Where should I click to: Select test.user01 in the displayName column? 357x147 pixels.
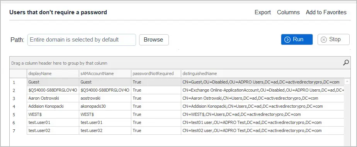coord(53,122)
